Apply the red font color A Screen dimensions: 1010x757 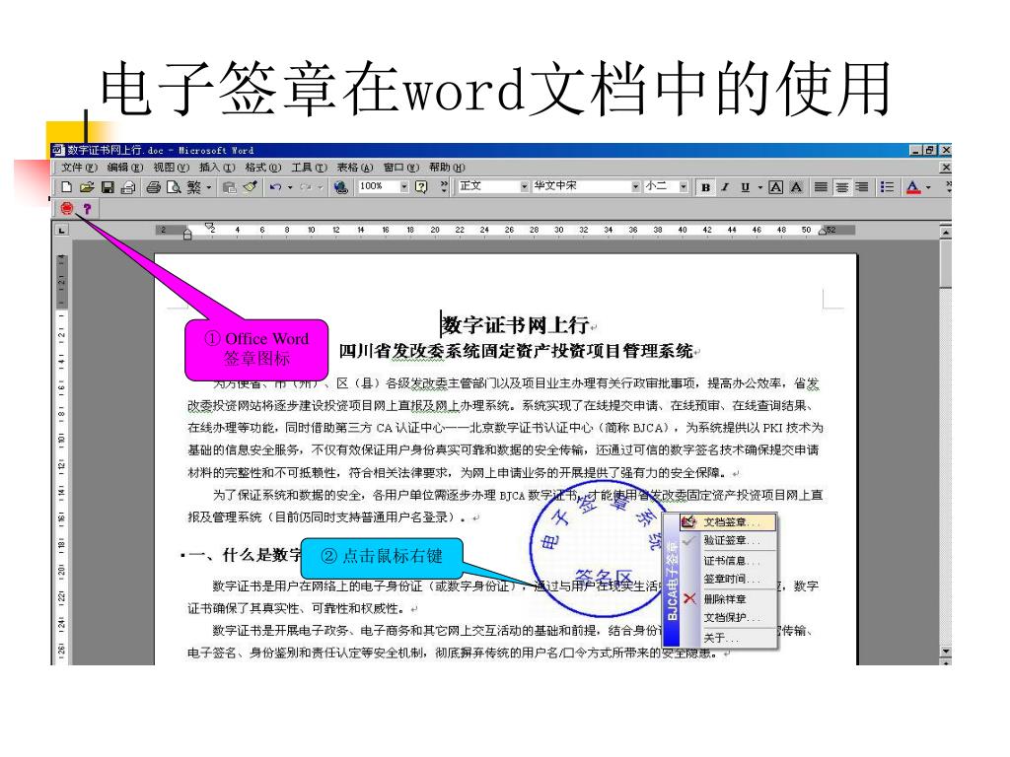click(912, 187)
